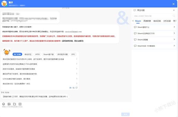Open FAQ item Steam社区-103错误码
This screenshot has height=117, width=178.
coord(154,46)
